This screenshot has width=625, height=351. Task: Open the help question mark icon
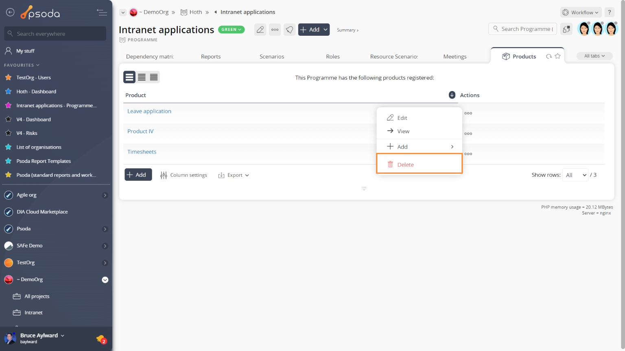[x=609, y=12]
